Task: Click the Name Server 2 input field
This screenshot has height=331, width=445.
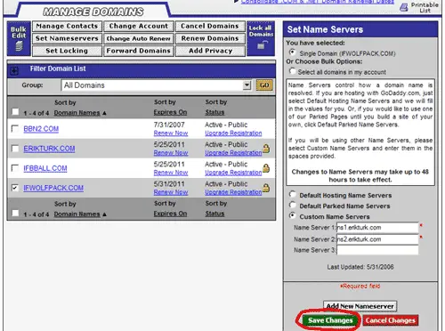Action: tap(377, 239)
